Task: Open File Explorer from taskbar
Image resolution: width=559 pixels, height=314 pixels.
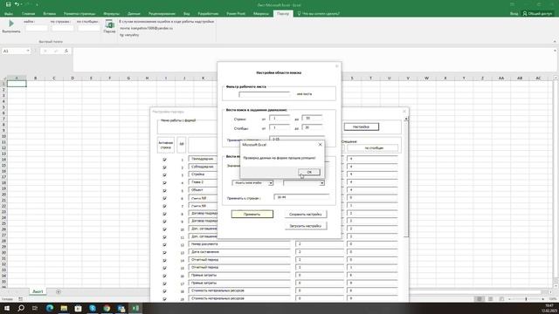Action: tap(64, 308)
